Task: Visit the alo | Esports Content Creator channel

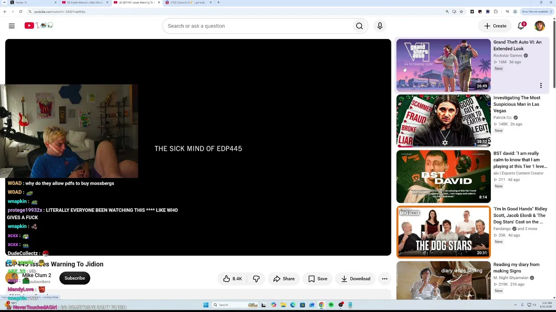Action: coord(519,173)
